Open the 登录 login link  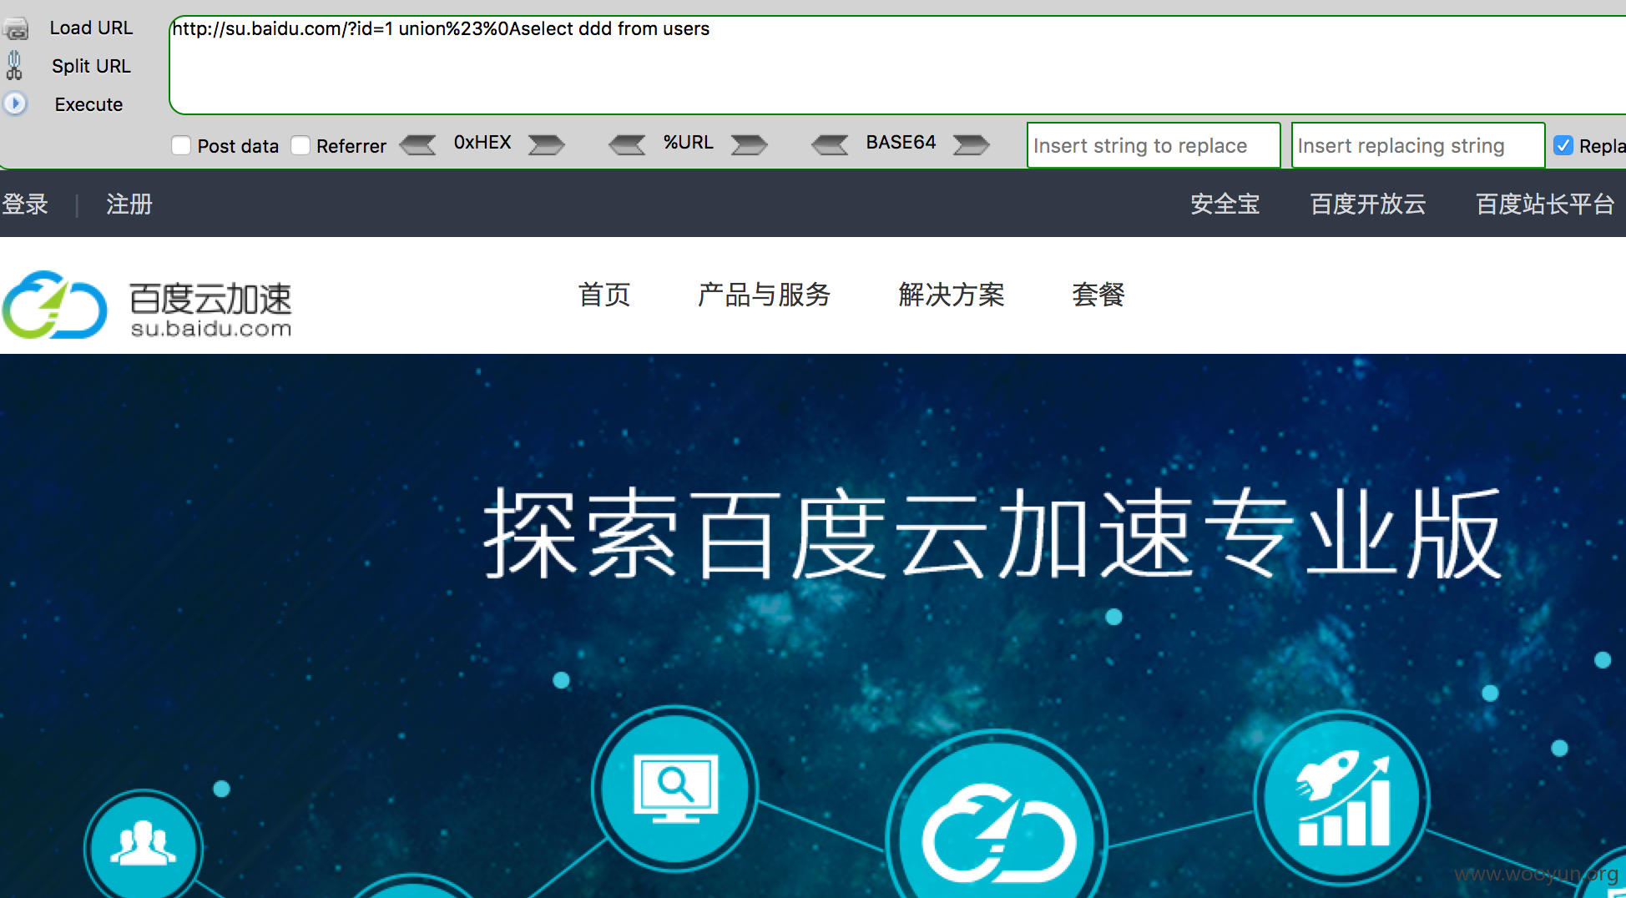[x=25, y=204]
